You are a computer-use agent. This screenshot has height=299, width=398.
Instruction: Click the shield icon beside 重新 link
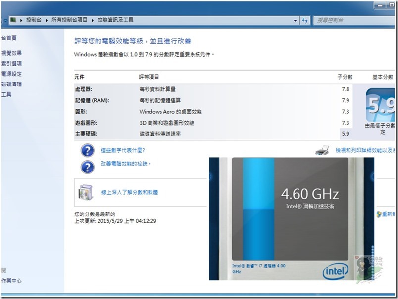tap(379, 214)
